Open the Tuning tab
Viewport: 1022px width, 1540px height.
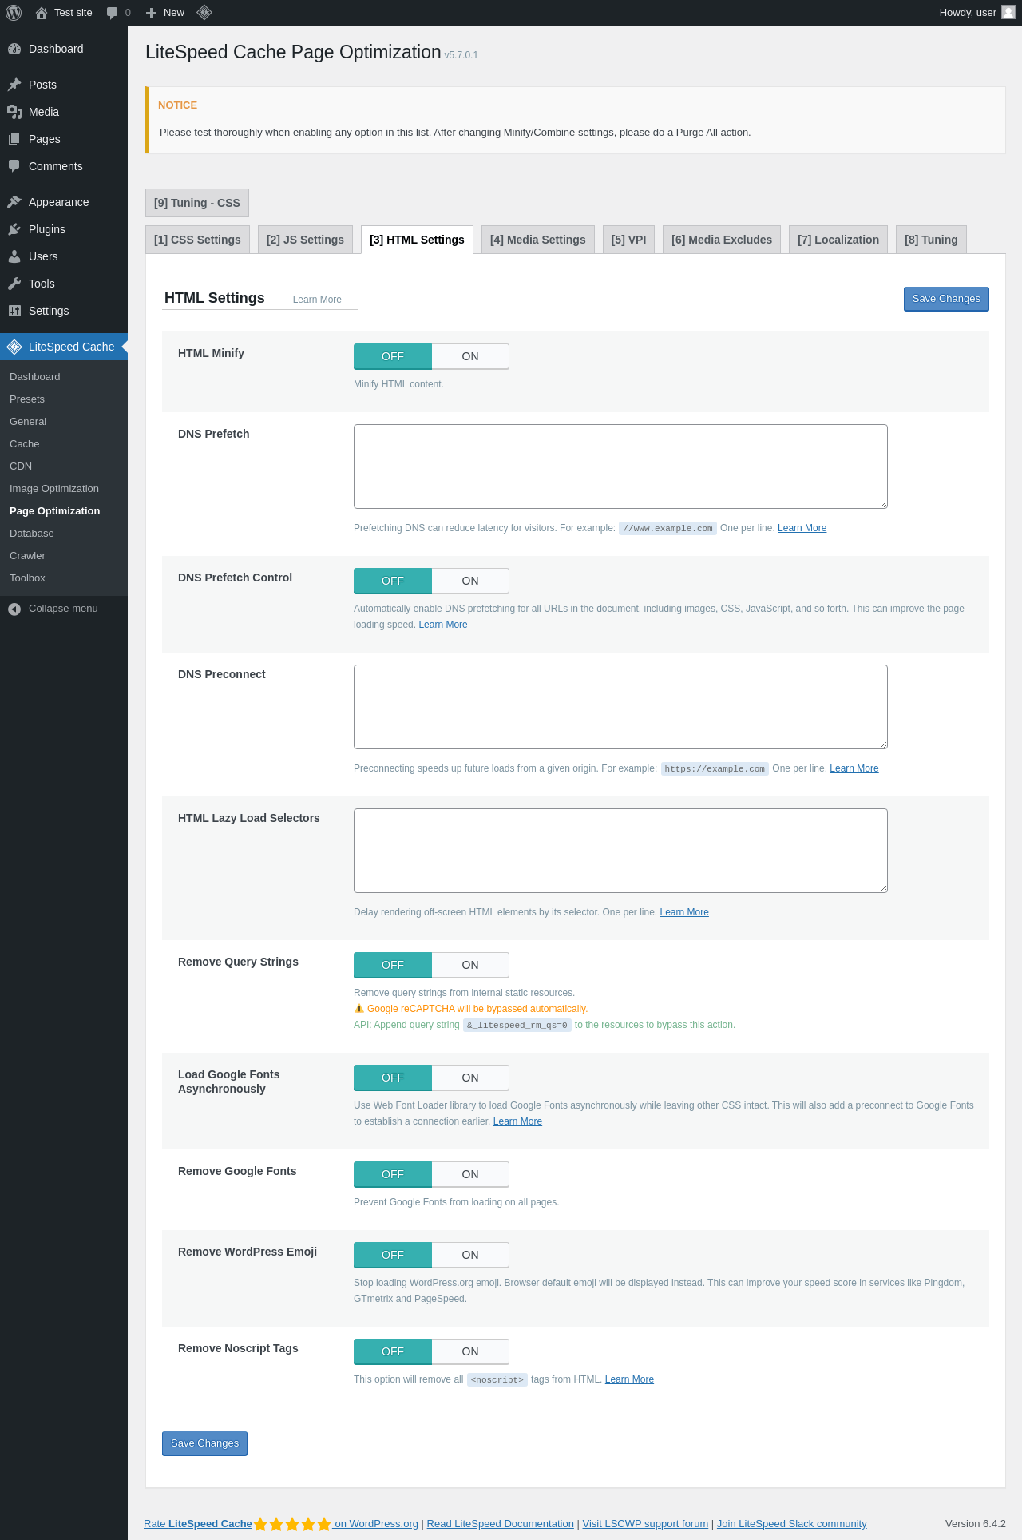pos(931,240)
